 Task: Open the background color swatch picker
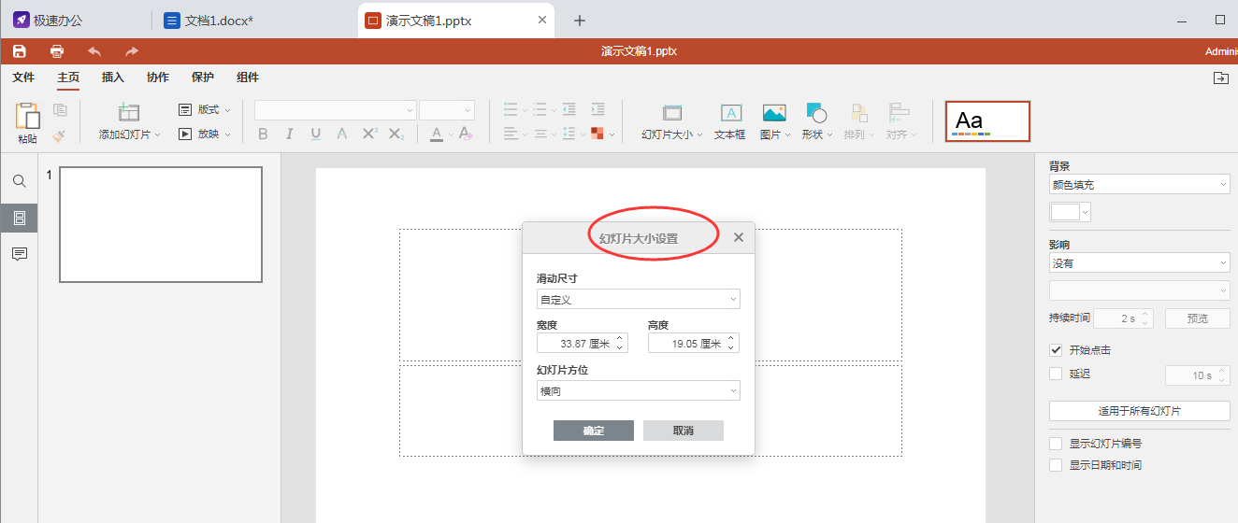[1071, 212]
